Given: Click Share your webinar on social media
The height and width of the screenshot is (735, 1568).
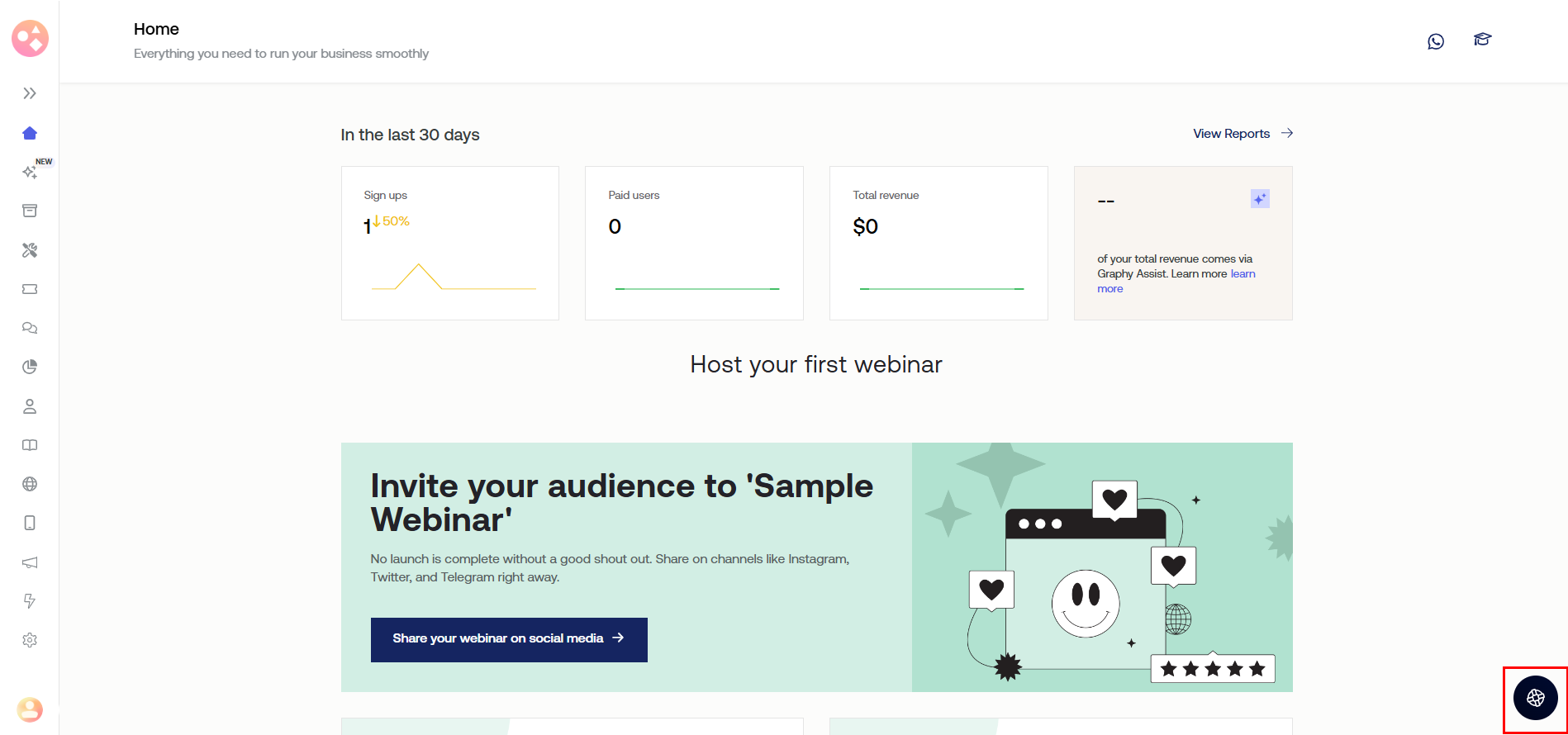Looking at the screenshot, I should tap(508, 639).
